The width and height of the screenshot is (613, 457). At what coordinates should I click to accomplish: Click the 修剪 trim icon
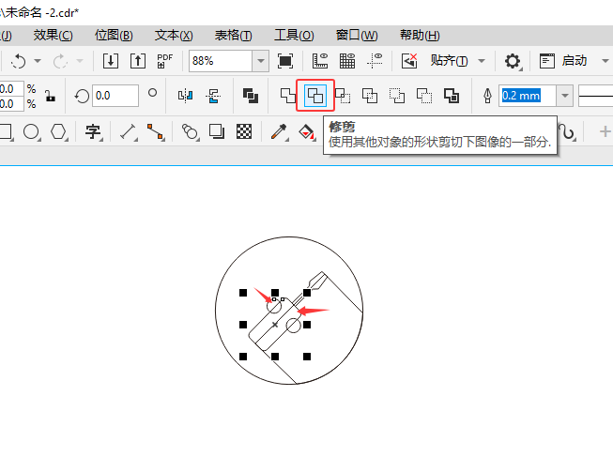pos(315,96)
